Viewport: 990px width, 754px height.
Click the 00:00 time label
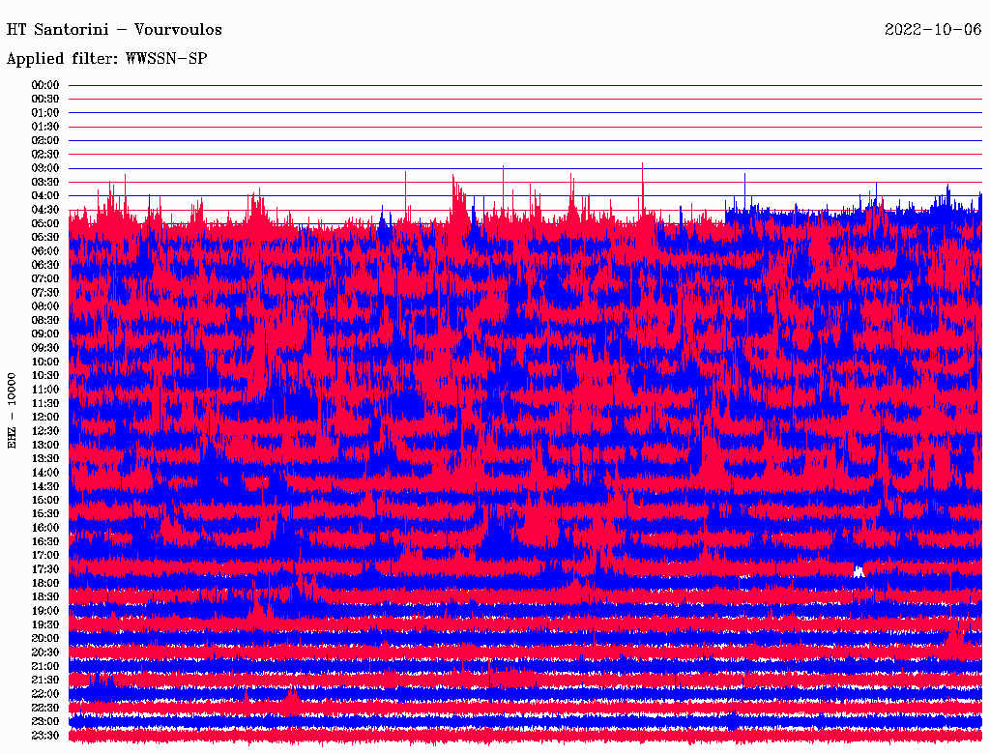(x=45, y=85)
